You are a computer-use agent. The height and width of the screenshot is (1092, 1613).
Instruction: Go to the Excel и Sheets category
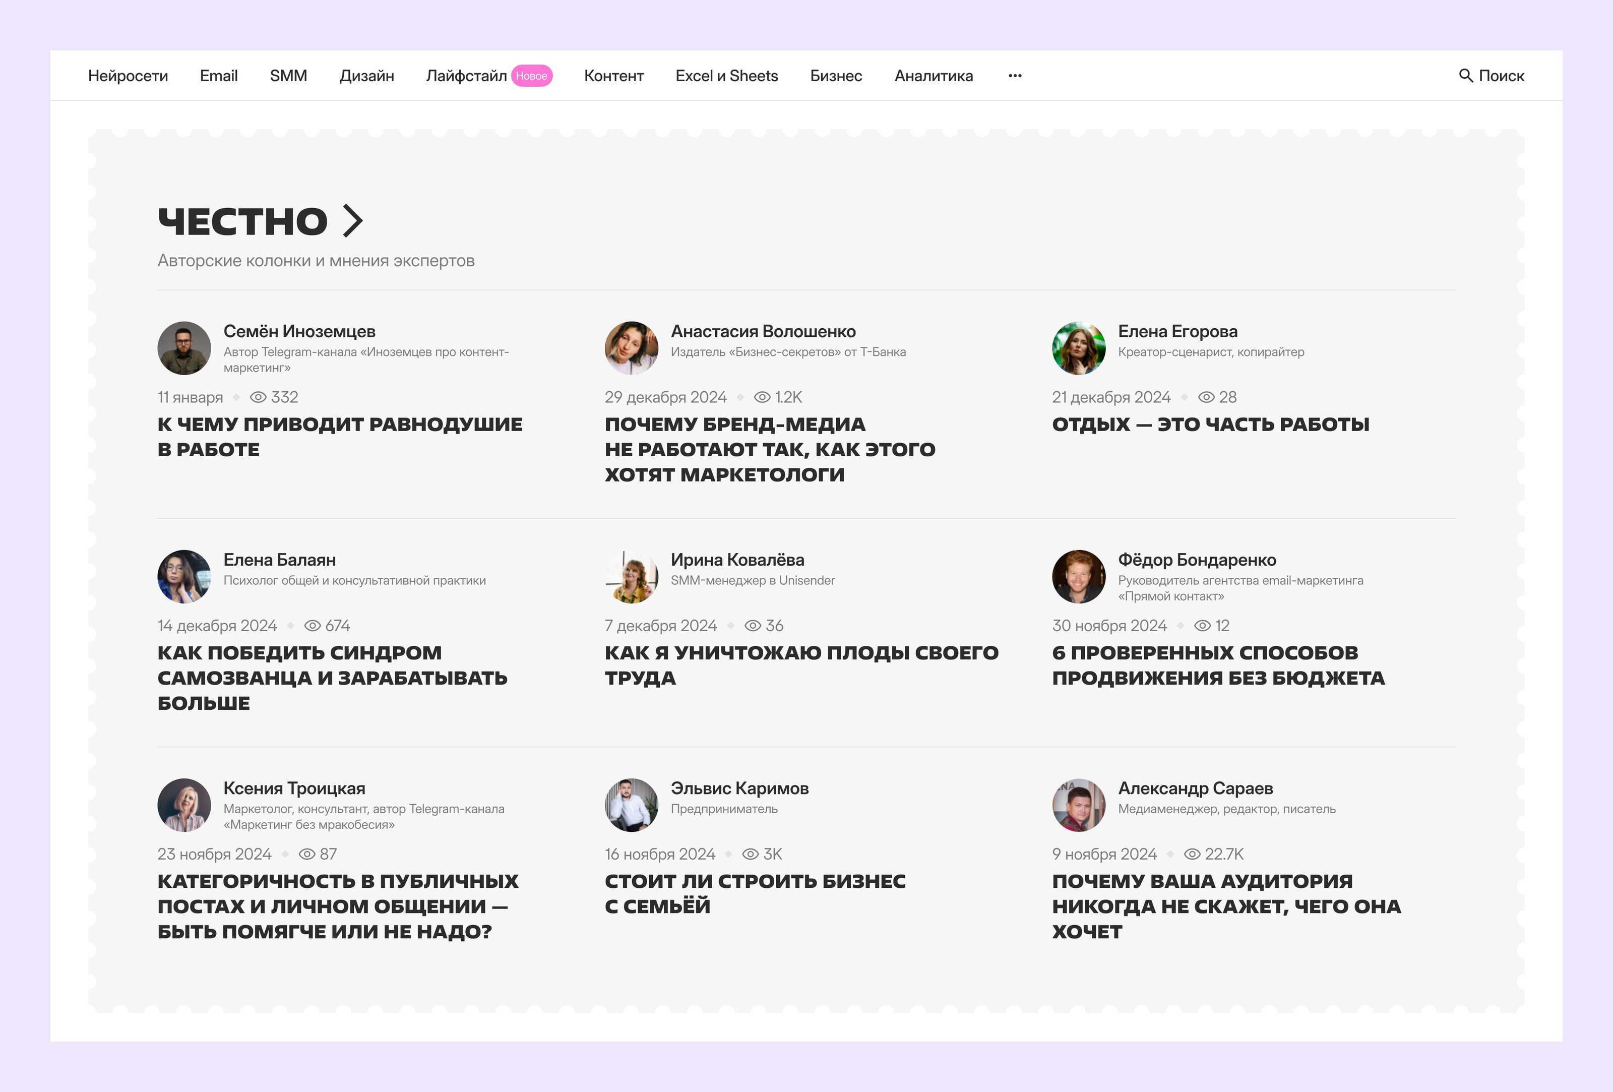click(x=727, y=76)
